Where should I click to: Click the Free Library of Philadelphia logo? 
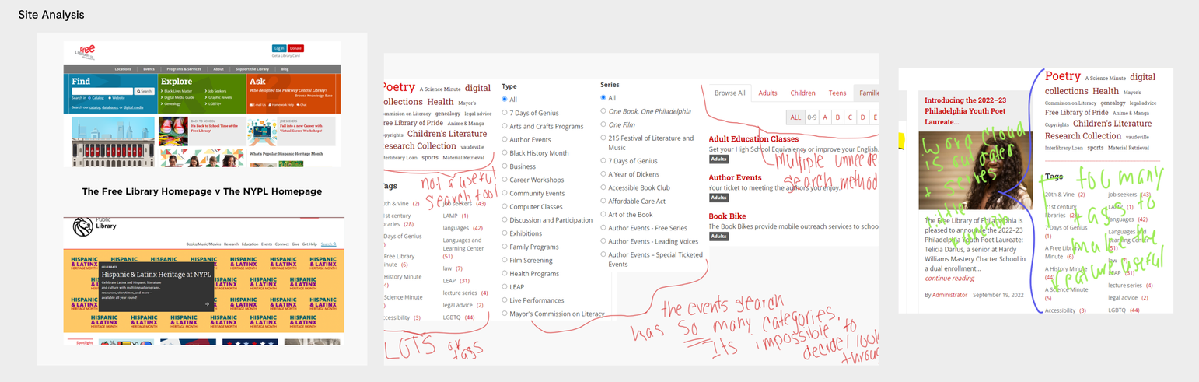[85, 52]
